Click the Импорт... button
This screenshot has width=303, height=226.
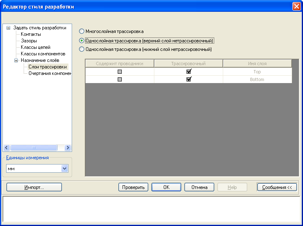[34, 187]
